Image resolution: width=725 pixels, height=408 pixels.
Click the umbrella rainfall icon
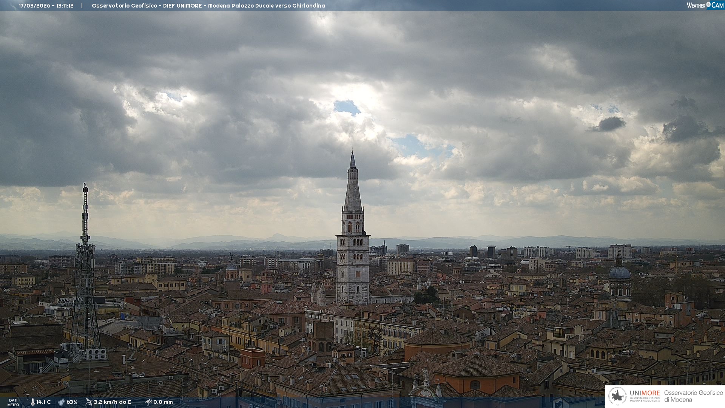(x=149, y=402)
